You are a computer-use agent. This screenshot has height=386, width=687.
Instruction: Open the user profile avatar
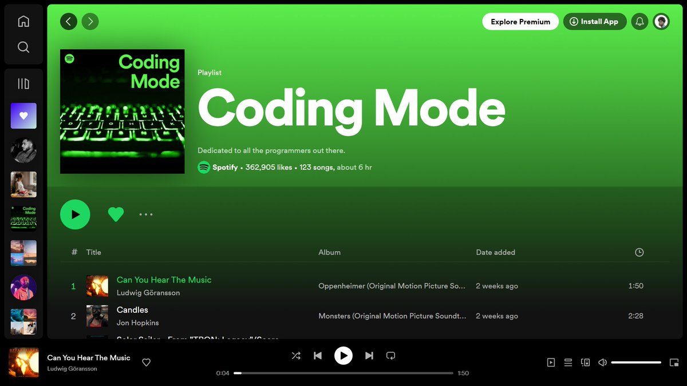[x=661, y=22]
